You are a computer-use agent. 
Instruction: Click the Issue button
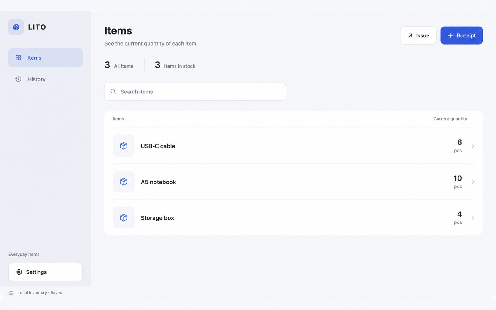tap(418, 36)
